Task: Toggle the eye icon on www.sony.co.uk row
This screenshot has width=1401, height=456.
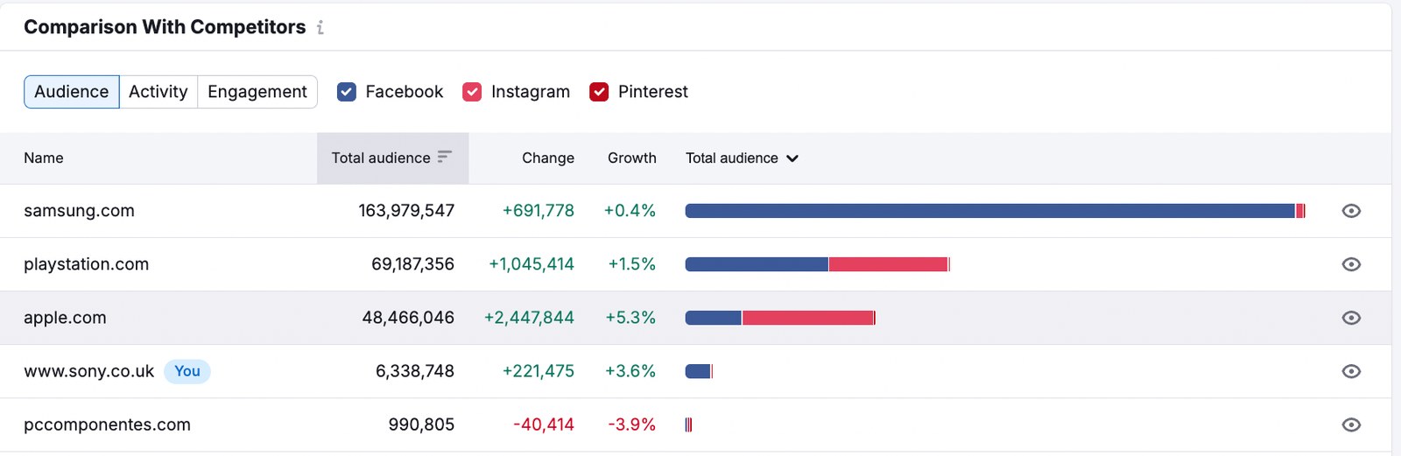Action: coord(1351,371)
